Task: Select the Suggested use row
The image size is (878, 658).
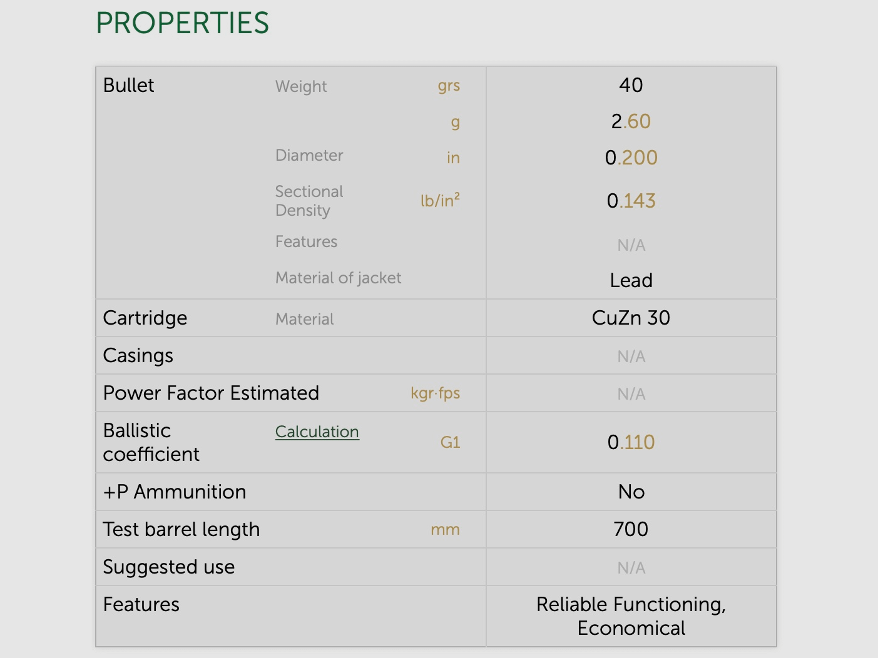Action: pos(168,567)
